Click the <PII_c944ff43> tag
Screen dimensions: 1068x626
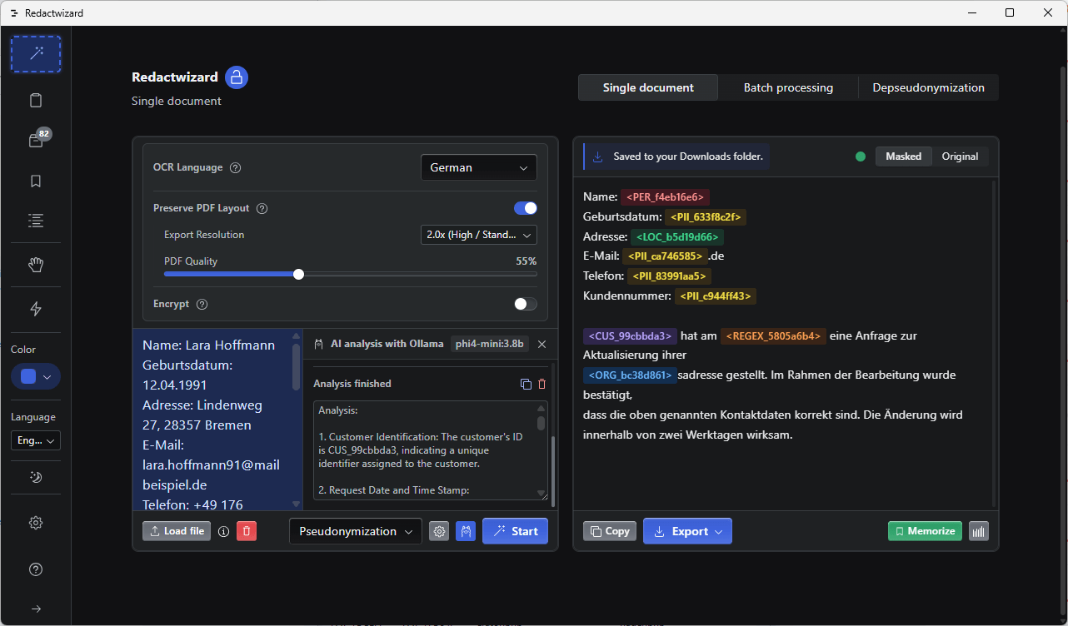point(716,296)
